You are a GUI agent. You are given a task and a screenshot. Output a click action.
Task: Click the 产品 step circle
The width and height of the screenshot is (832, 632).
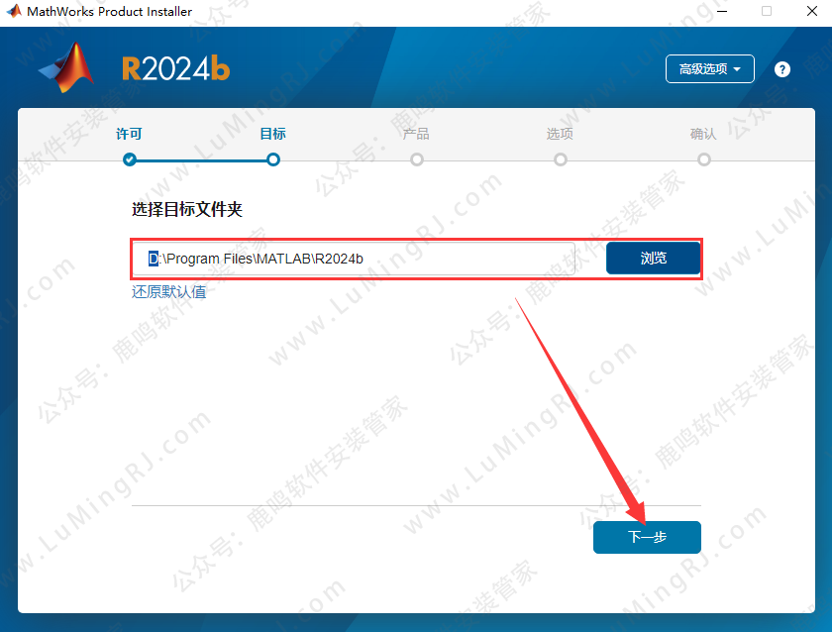pos(417,159)
